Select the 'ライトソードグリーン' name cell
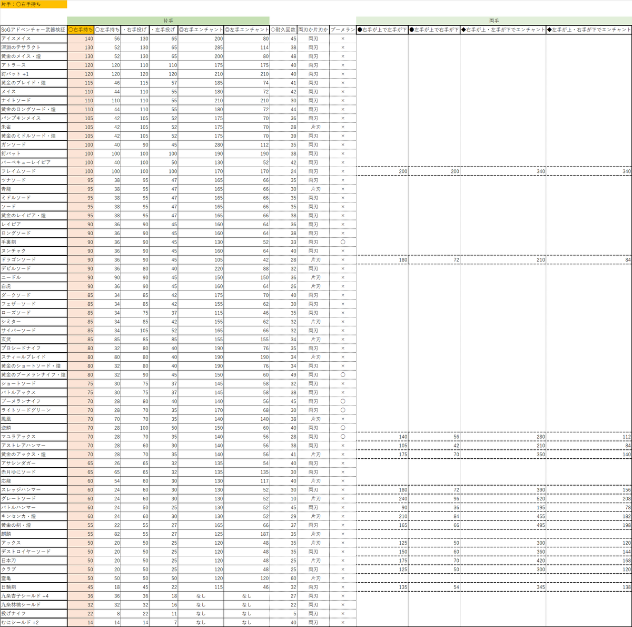The width and height of the screenshot is (632, 627). 34,410
